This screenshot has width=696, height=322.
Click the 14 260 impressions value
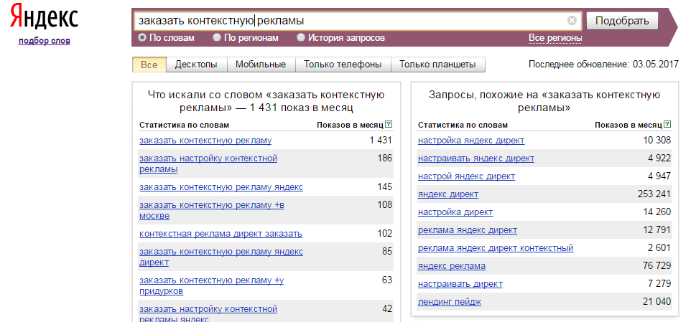tap(657, 212)
